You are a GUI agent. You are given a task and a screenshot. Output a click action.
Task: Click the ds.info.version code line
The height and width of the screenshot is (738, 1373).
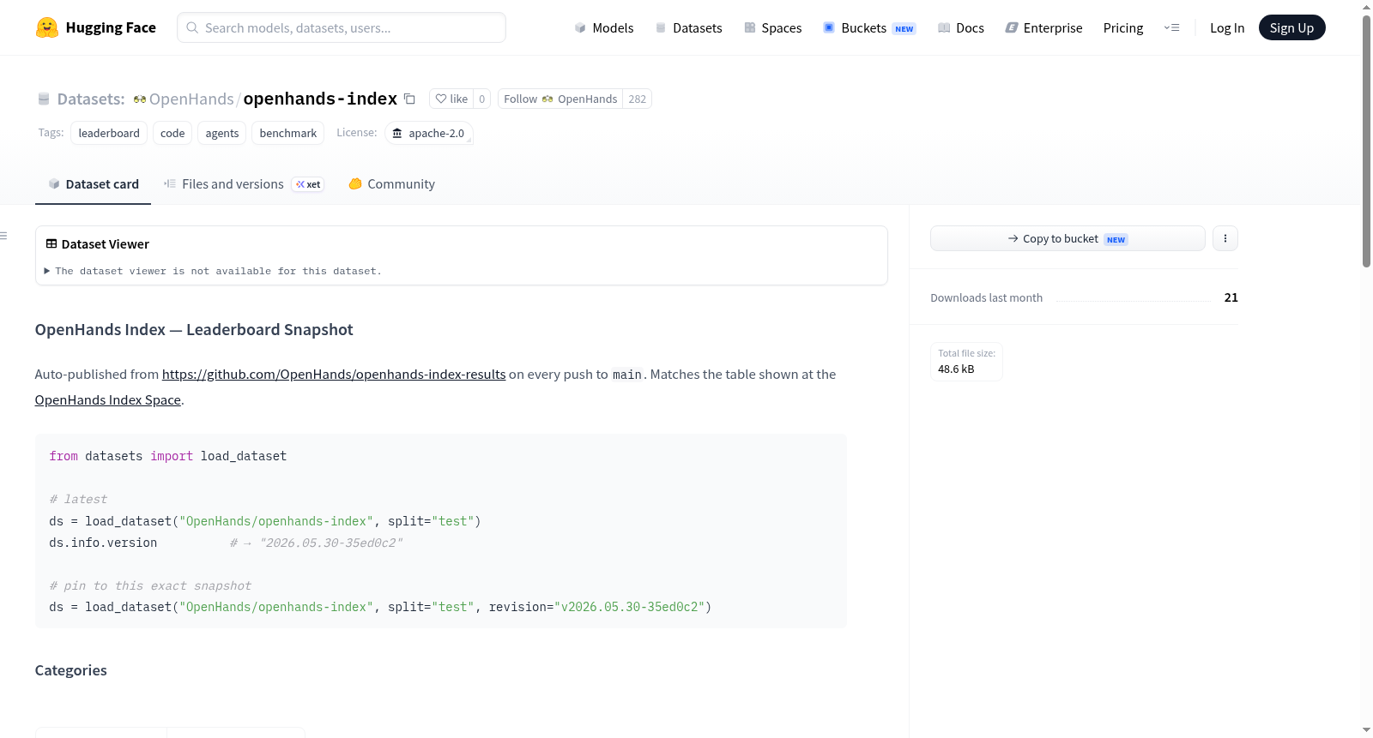pyautogui.click(x=226, y=543)
